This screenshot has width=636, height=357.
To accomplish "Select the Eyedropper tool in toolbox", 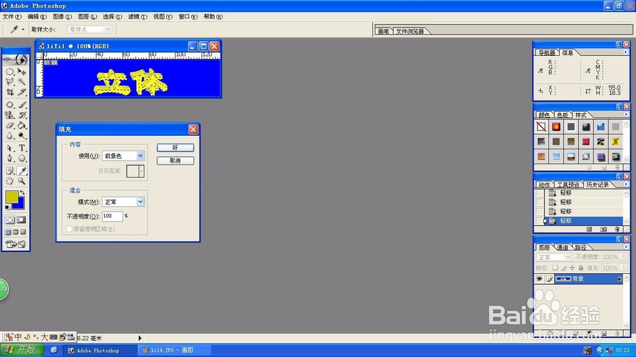I will (x=22, y=171).
